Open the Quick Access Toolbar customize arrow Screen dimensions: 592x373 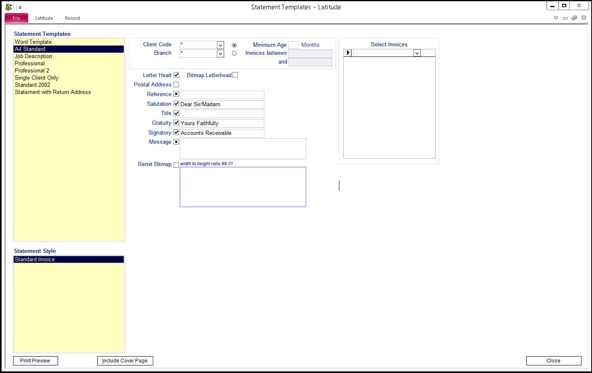[20, 8]
